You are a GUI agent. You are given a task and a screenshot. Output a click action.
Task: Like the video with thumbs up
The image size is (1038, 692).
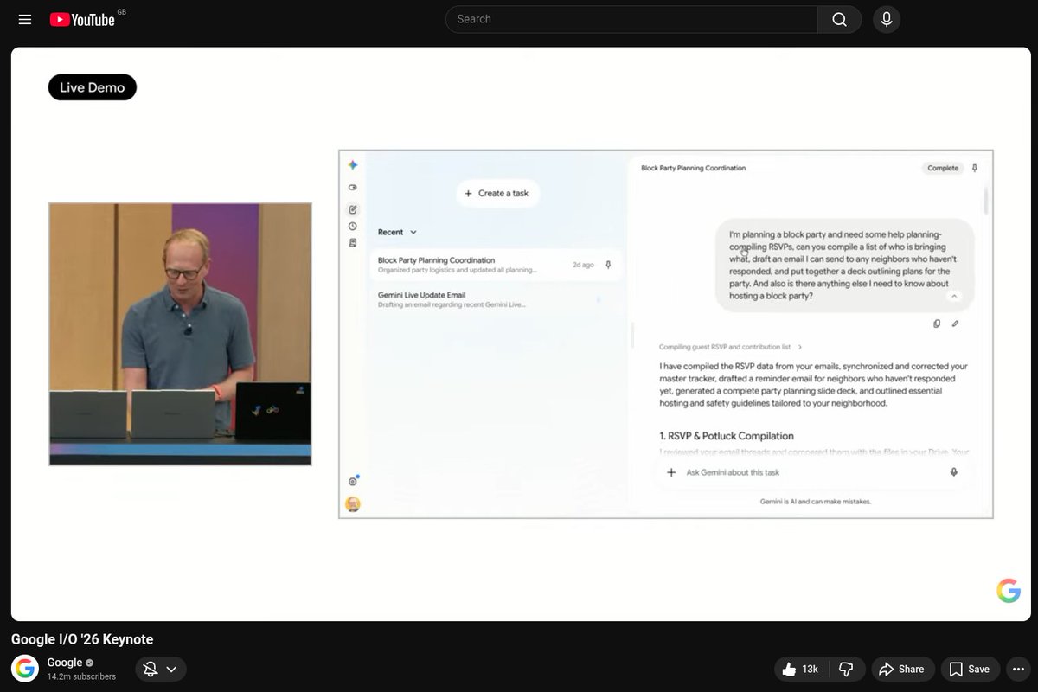click(x=800, y=669)
